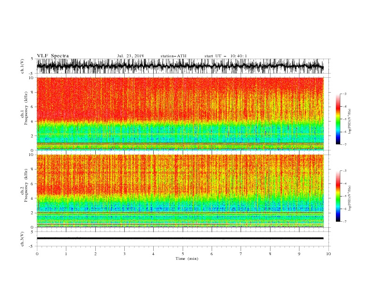The image size is (370, 285).
Task: Click the "6" kHz tick of ch.2 spectrogram
Action: tap(33, 184)
